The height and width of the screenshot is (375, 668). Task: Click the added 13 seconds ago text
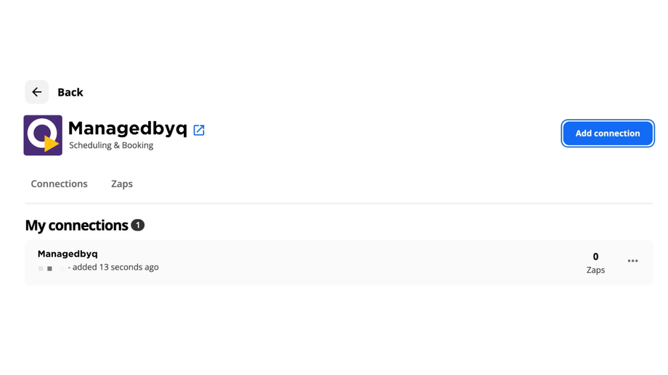point(115,267)
